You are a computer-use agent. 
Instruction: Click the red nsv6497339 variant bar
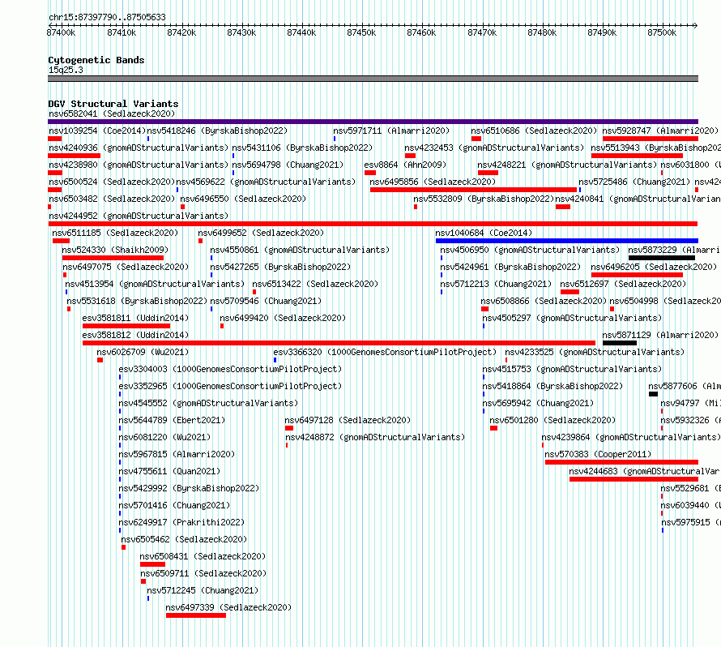(196, 615)
